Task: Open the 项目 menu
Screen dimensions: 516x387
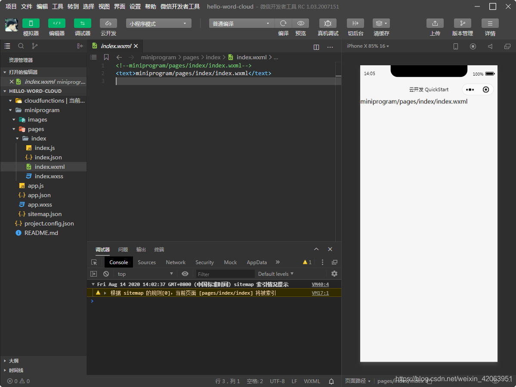Action: click(11, 6)
